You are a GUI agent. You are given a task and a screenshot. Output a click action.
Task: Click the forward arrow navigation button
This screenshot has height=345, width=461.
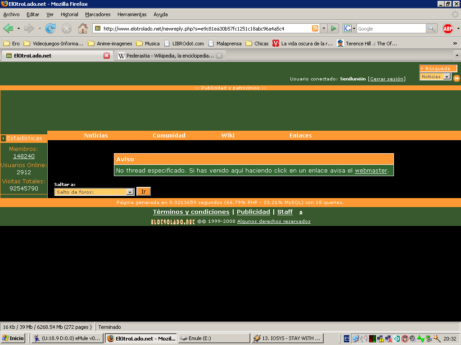(x=29, y=28)
